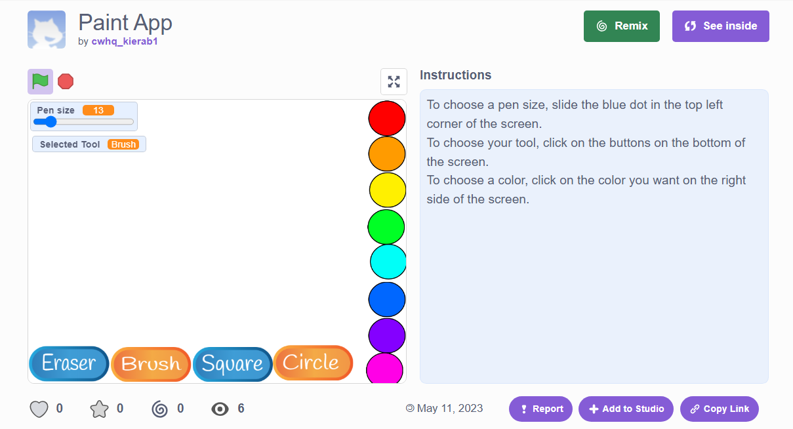Pick the red color circle
Image resolution: width=793 pixels, height=429 pixels.
pos(387,118)
